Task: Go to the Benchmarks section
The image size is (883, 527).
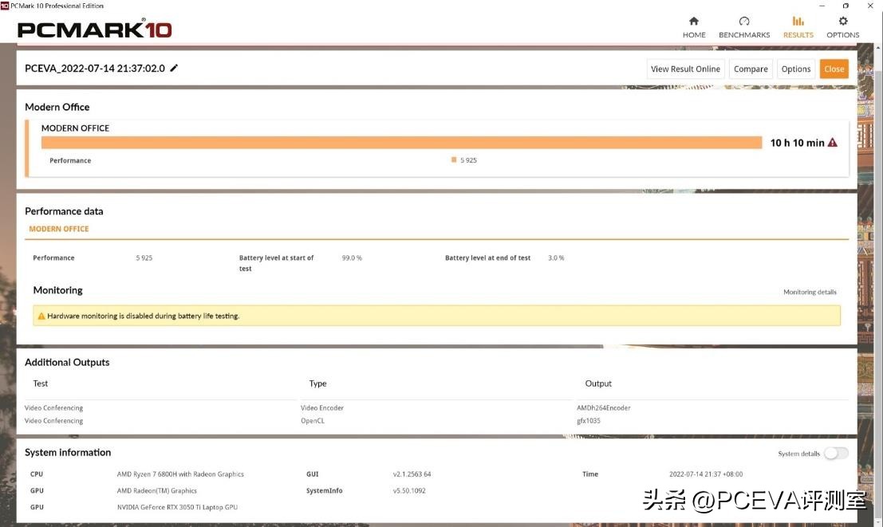Action: [744, 27]
